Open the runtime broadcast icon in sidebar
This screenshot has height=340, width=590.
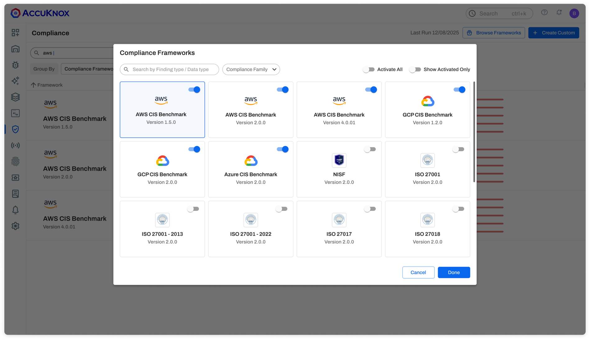pos(15,145)
